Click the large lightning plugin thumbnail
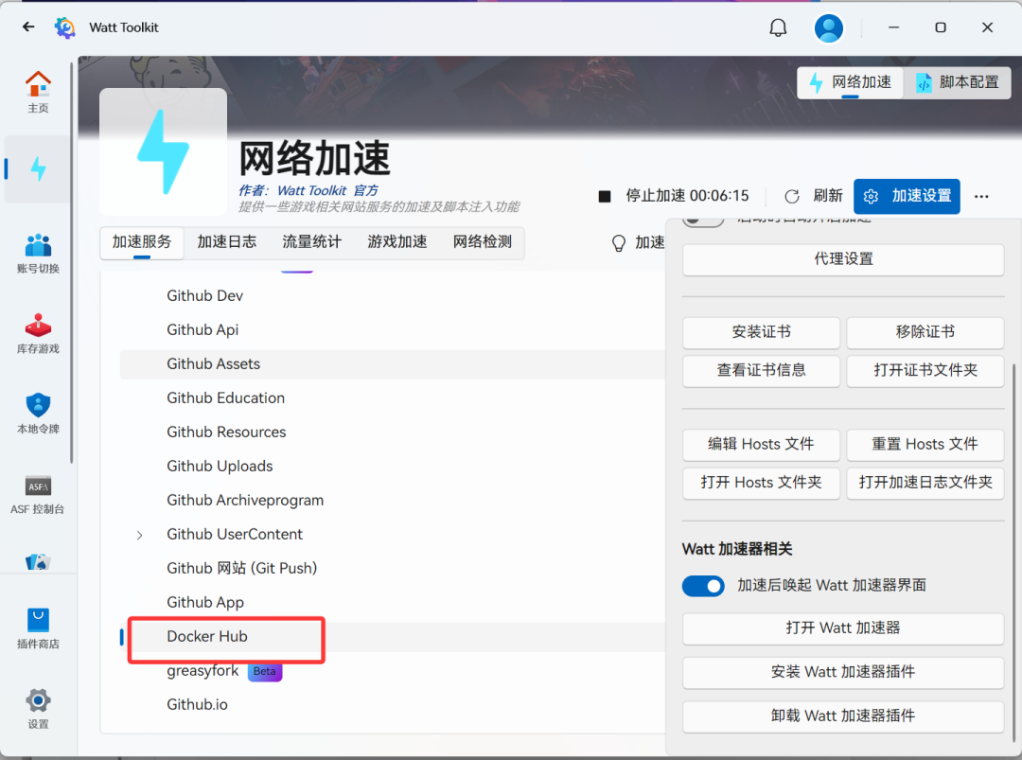 (163, 151)
